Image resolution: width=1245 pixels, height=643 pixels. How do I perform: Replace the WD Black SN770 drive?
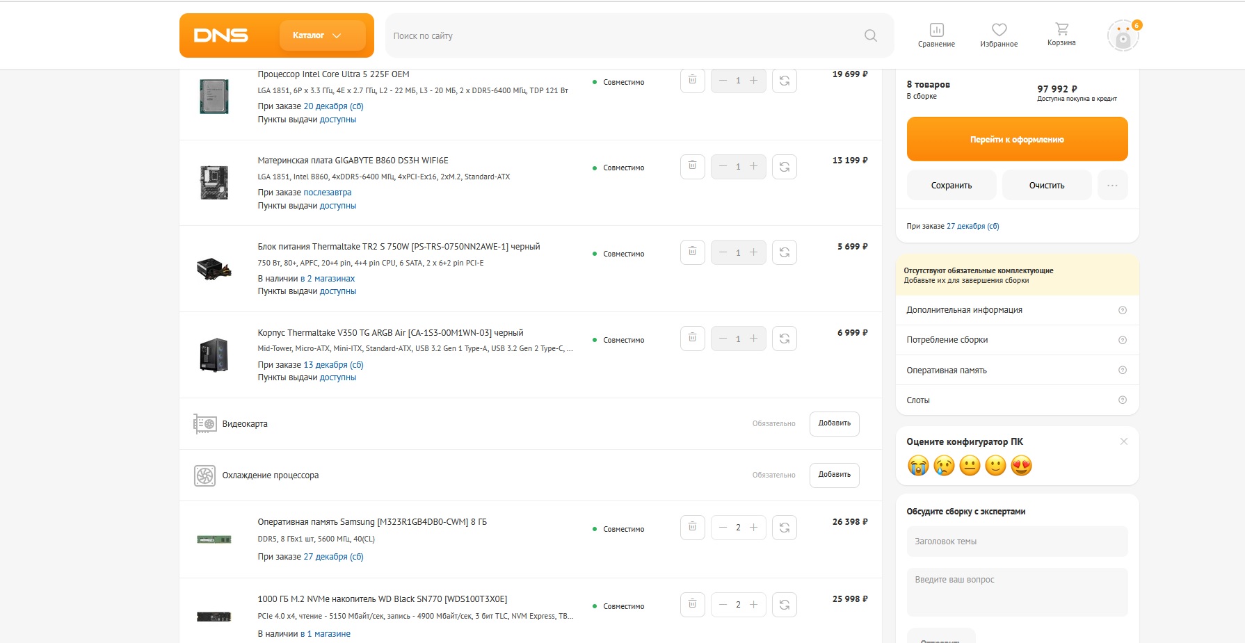point(784,605)
